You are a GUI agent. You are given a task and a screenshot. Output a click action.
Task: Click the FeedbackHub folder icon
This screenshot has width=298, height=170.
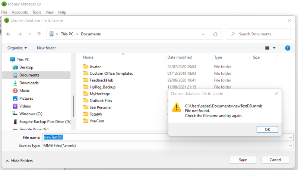point(86,80)
